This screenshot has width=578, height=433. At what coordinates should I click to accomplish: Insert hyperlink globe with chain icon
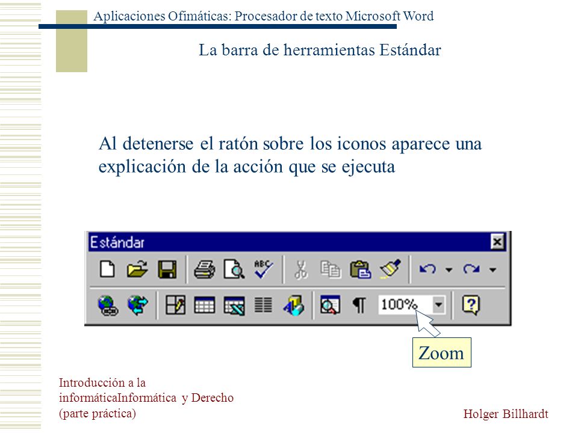coord(108,306)
